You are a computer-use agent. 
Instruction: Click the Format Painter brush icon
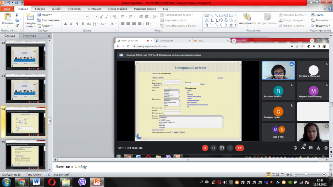(x=17, y=26)
